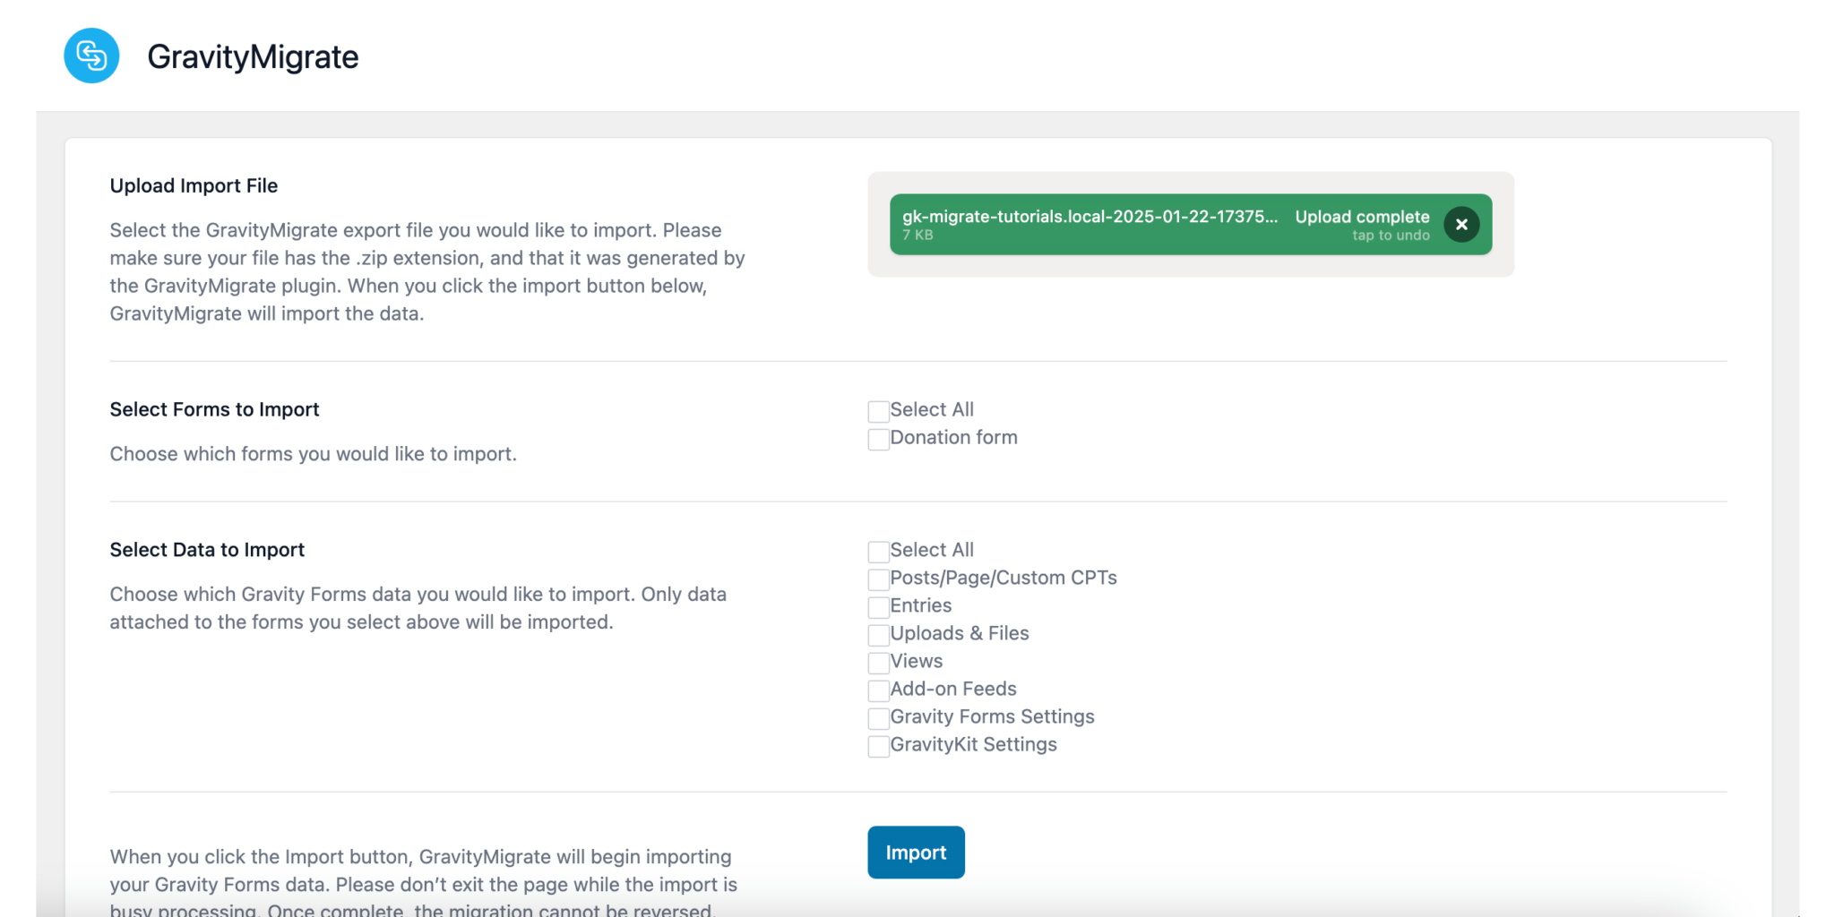Enable Uploads & Files checkbox
This screenshot has width=1835, height=917.
[878, 635]
